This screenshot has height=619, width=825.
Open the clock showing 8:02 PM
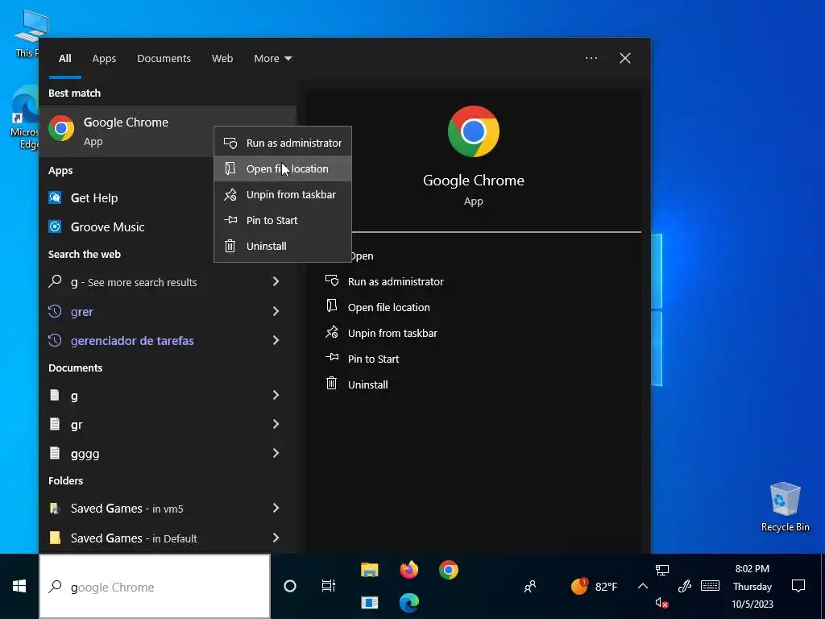752,587
